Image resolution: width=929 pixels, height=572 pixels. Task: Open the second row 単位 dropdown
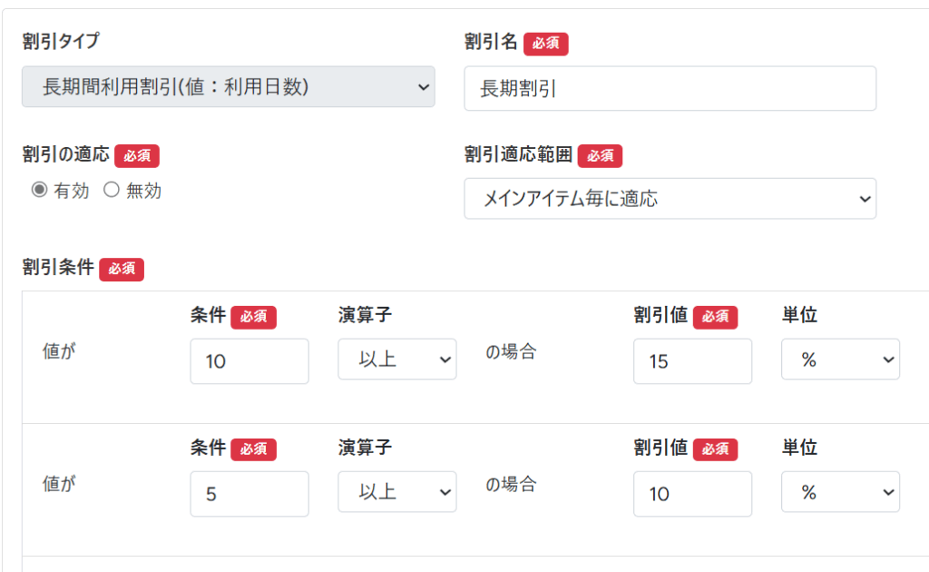pos(840,492)
